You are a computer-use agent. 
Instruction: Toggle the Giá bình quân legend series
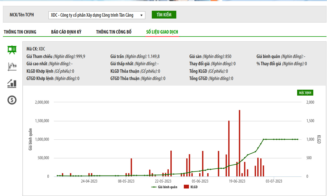click(x=164, y=187)
